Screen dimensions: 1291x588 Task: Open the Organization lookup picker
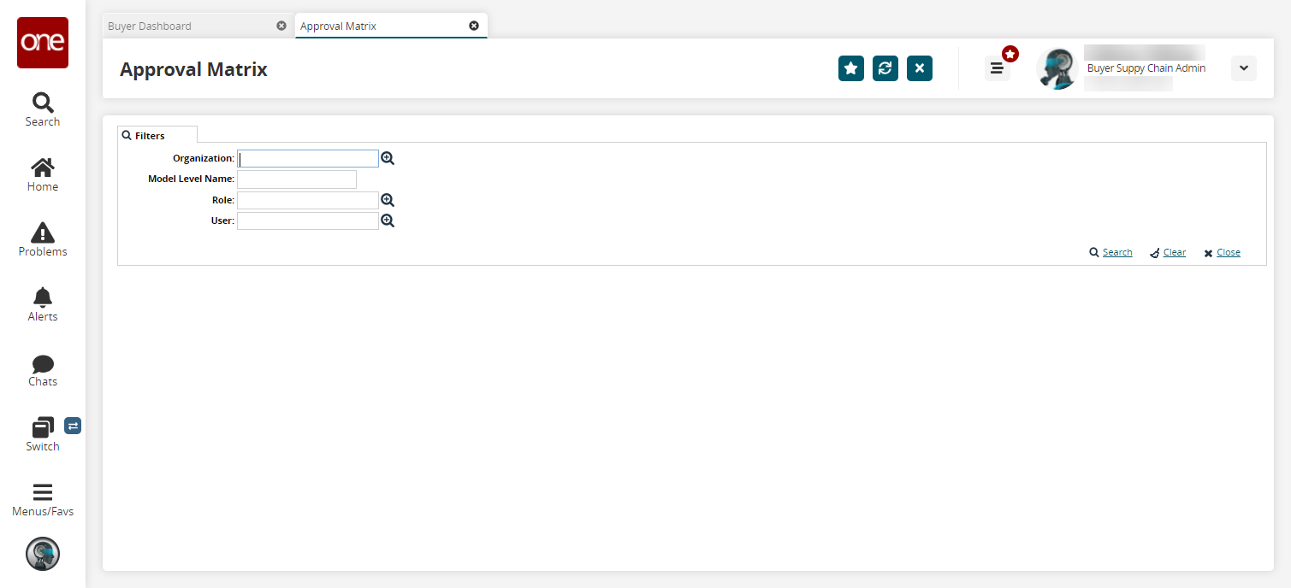(x=388, y=158)
